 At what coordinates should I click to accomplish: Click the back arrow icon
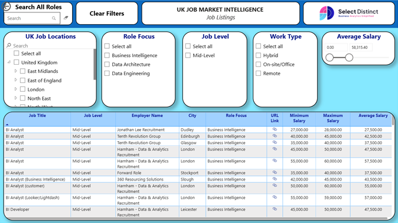click(6, 6)
